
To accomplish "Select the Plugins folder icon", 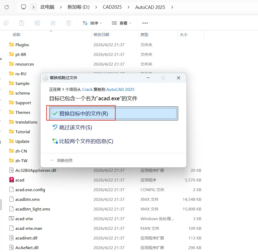I will tap(11, 45).
